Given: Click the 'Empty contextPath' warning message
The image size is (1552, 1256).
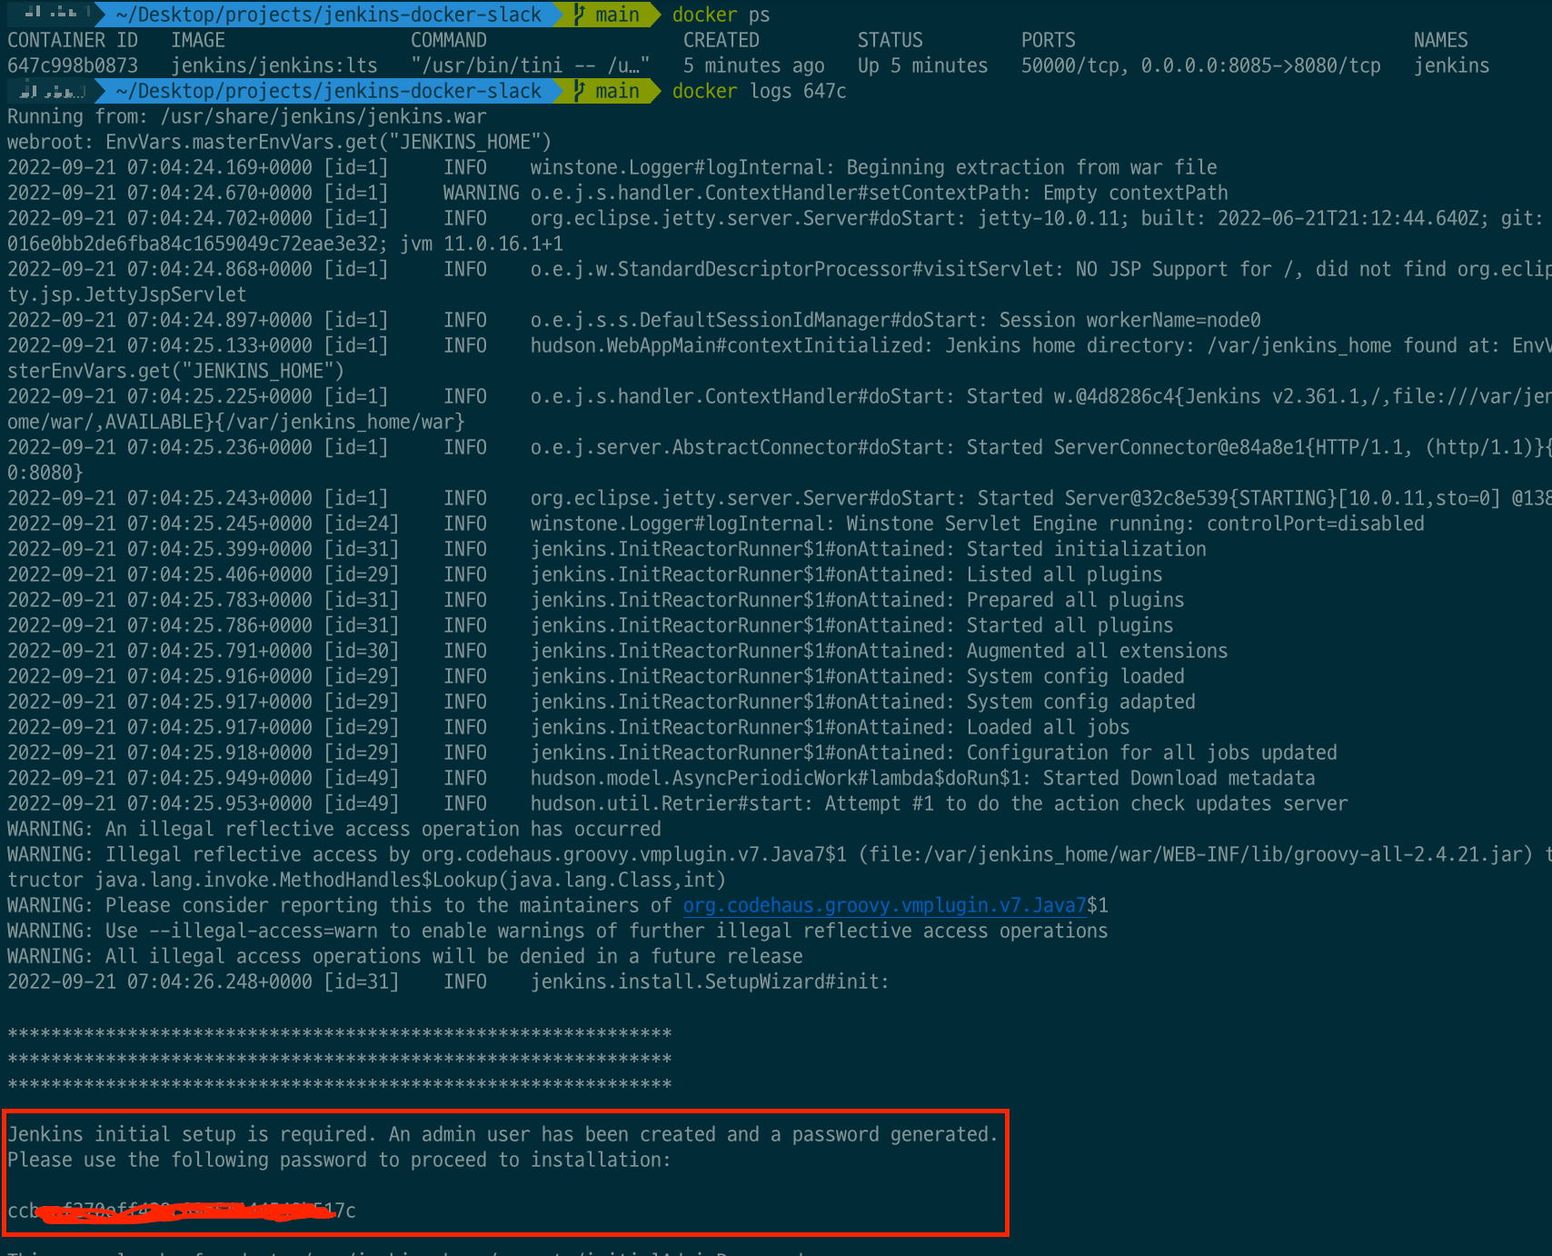Looking at the screenshot, I should pos(1136,193).
